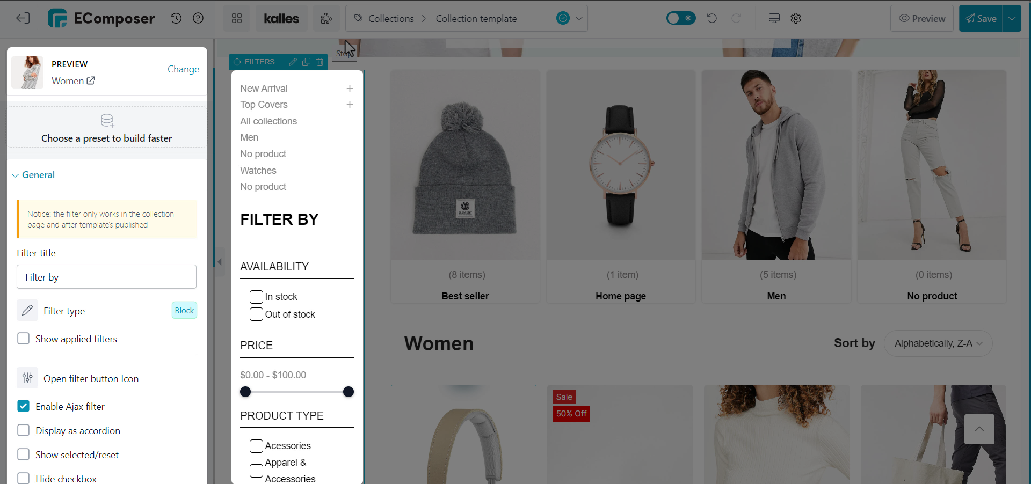Open the desktop device view icon
The image size is (1031, 484).
coord(774,18)
